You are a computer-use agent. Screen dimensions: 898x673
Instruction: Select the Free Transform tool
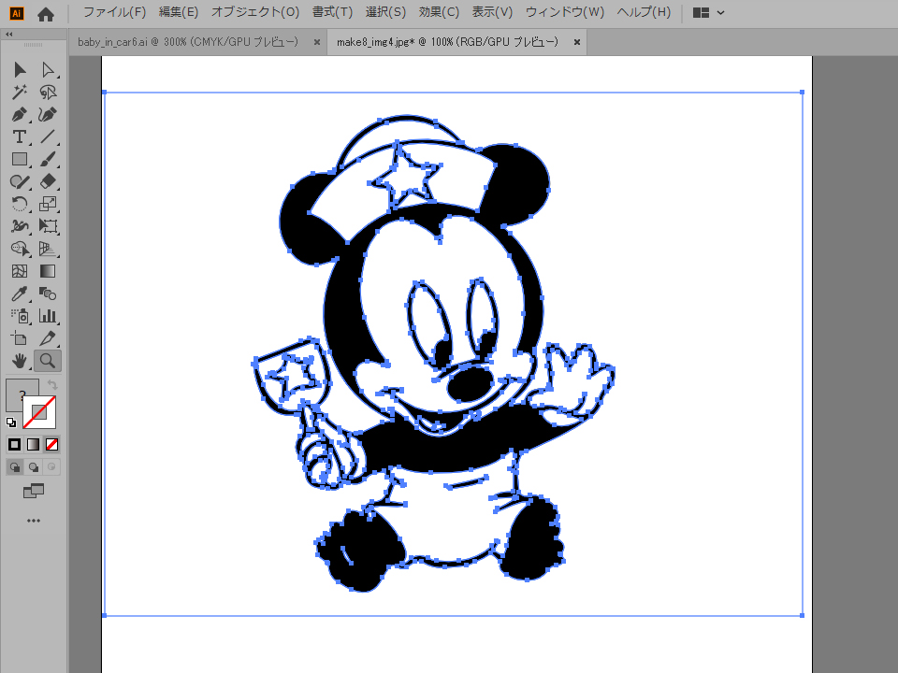[x=48, y=226]
